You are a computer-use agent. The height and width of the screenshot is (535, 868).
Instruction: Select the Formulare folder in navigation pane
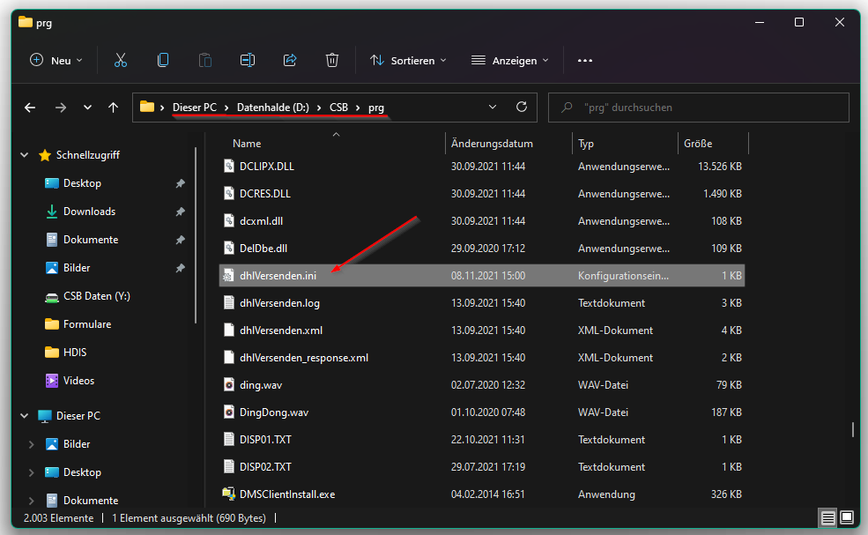[x=87, y=324]
